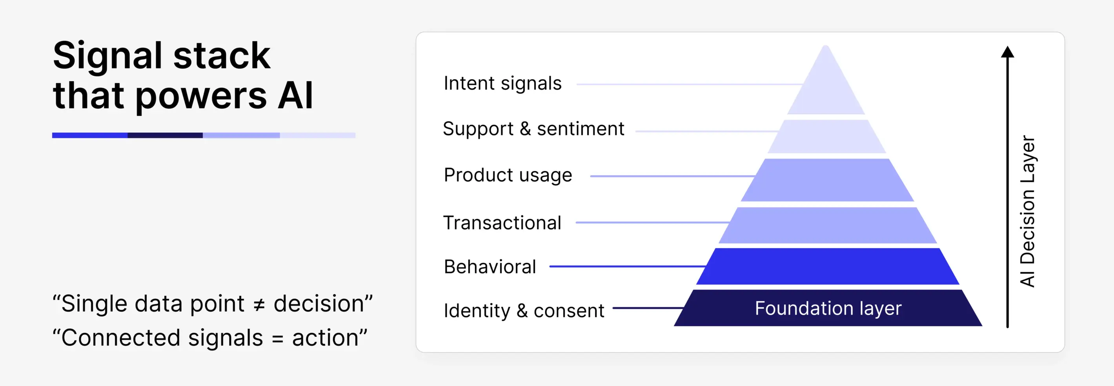The image size is (1114, 386).
Task: Click the dark navy underline bar segment
Action: (165, 135)
